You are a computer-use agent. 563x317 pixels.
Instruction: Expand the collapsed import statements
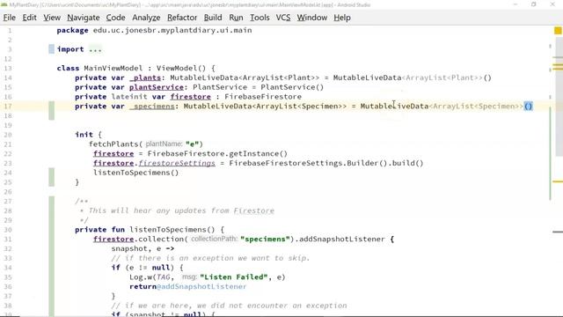(x=95, y=49)
